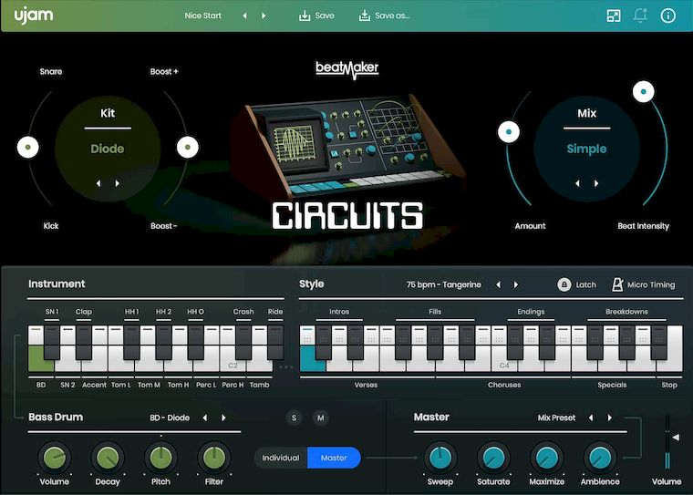Click the three dots between keyboards
This screenshot has height=495, width=693.
pyautogui.click(x=286, y=366)
